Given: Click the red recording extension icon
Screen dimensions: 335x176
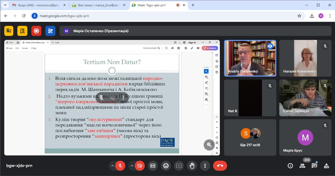Looking at the screenshot, I should [36, 31].
